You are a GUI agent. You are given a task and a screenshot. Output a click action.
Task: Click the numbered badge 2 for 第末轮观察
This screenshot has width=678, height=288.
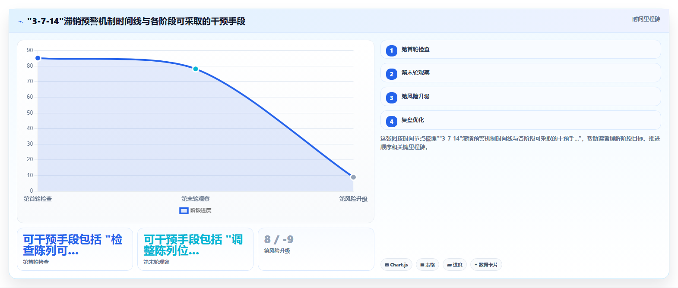pyautogui.click(x=392, y=74)
